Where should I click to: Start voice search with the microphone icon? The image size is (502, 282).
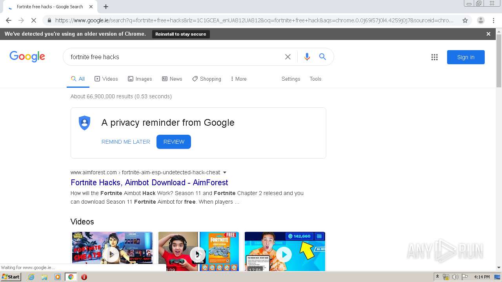click(x=307, y=57)
